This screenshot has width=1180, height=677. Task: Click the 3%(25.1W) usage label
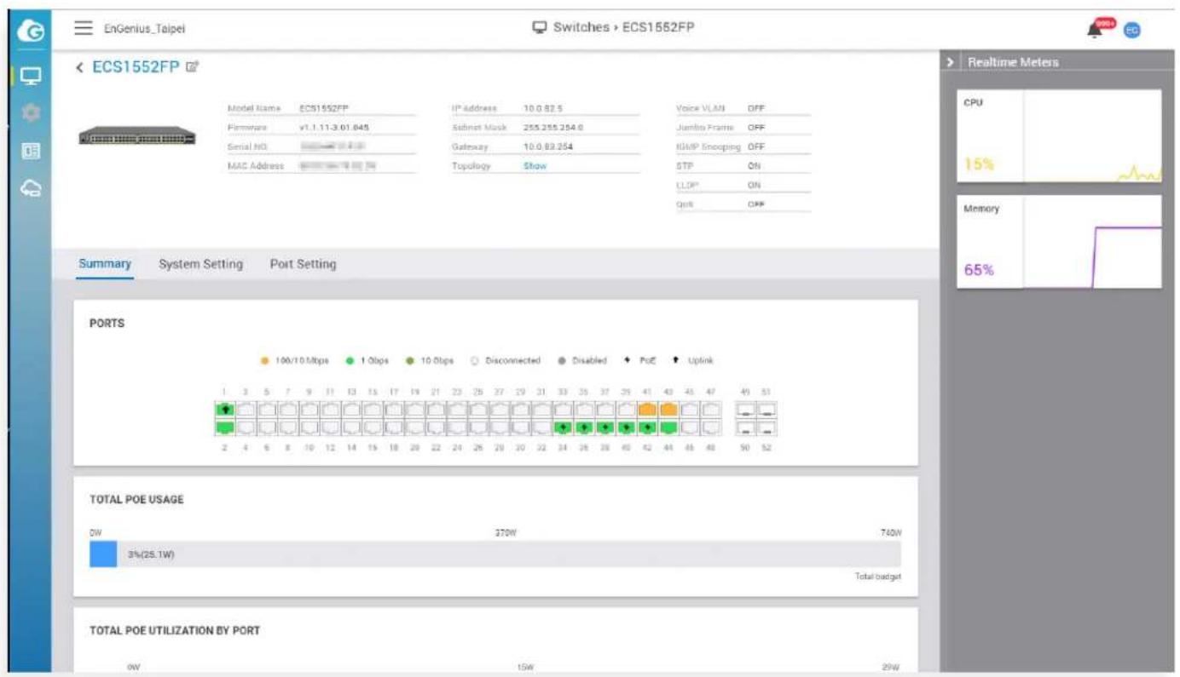[151, 555]
